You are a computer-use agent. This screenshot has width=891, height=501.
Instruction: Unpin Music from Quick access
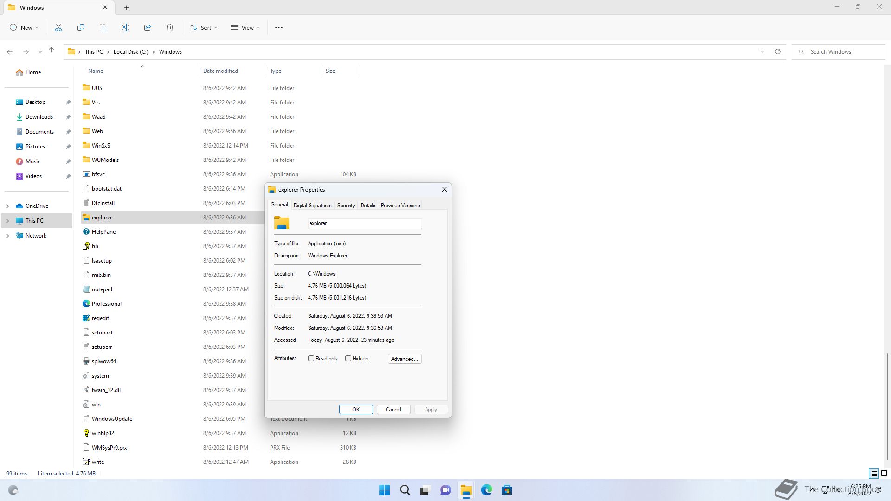pyautogui.click(x=68, y=161)
